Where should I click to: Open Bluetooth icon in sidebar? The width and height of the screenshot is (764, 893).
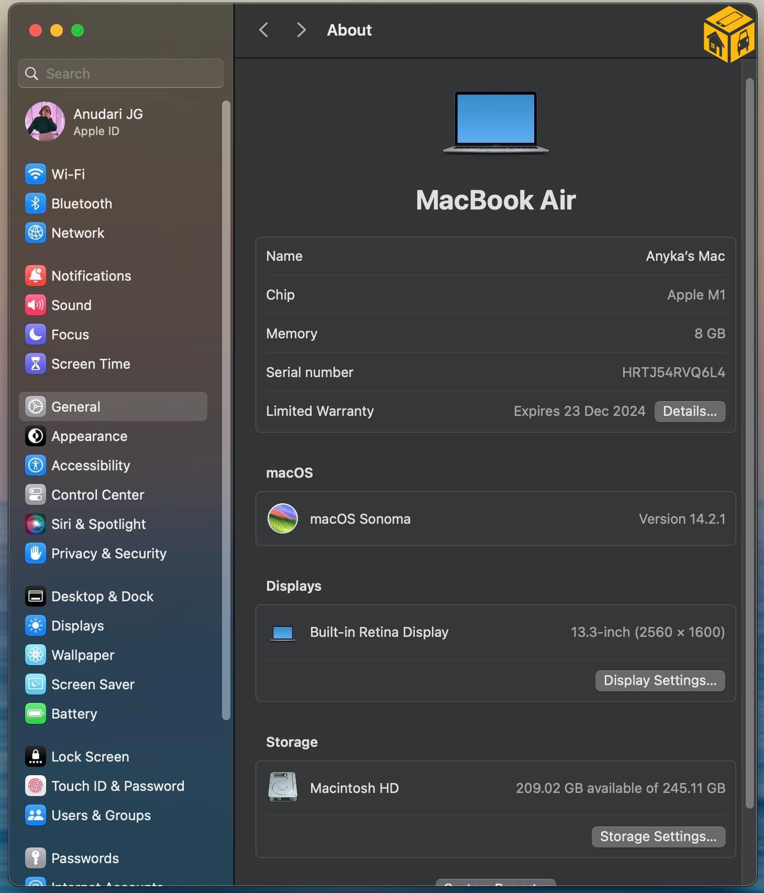pyautogui.click(x=36, y=203)
